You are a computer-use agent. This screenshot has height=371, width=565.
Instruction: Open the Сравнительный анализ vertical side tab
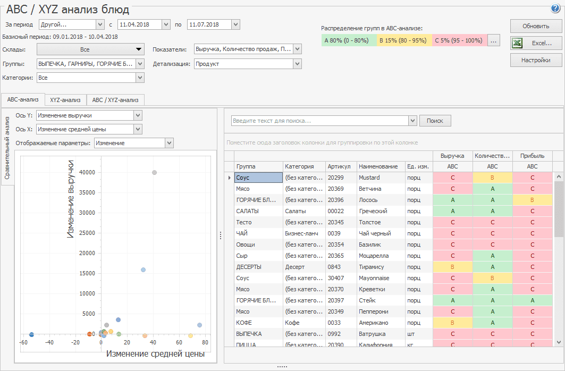pyautogui.click(x=7, y=146)
